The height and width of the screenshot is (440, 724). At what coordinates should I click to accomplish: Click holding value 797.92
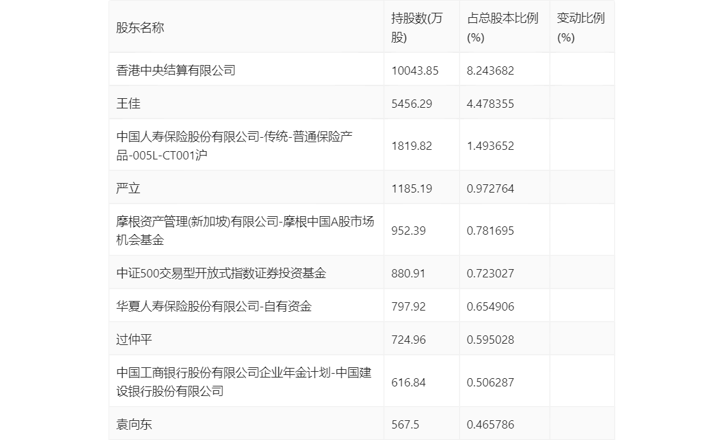pyautogui.click(x=408, y=307)
